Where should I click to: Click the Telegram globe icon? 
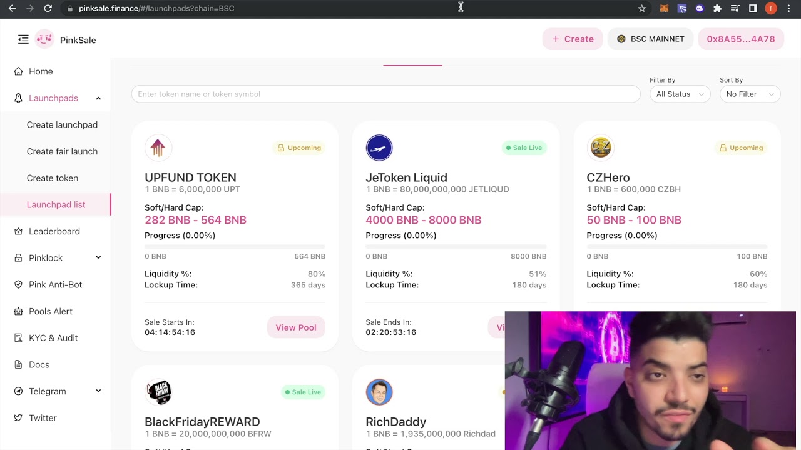pyautogui.click(x=18, y=391)
